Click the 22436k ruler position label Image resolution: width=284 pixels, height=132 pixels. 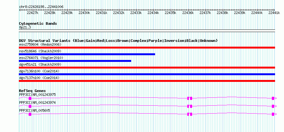point(188,13)
